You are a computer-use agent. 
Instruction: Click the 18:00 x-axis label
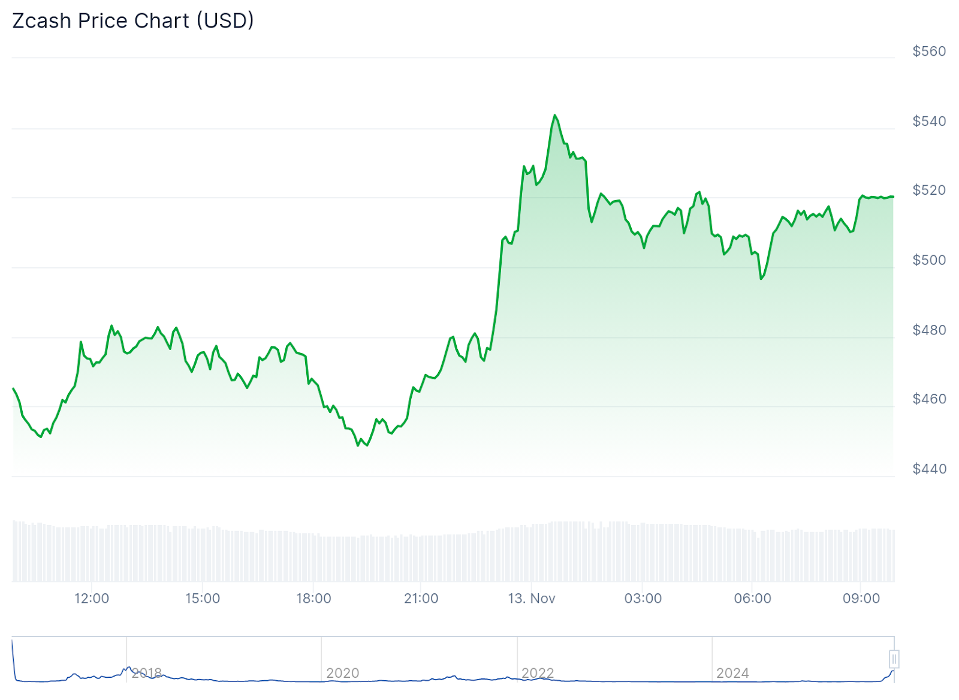(x=313, y=599)
